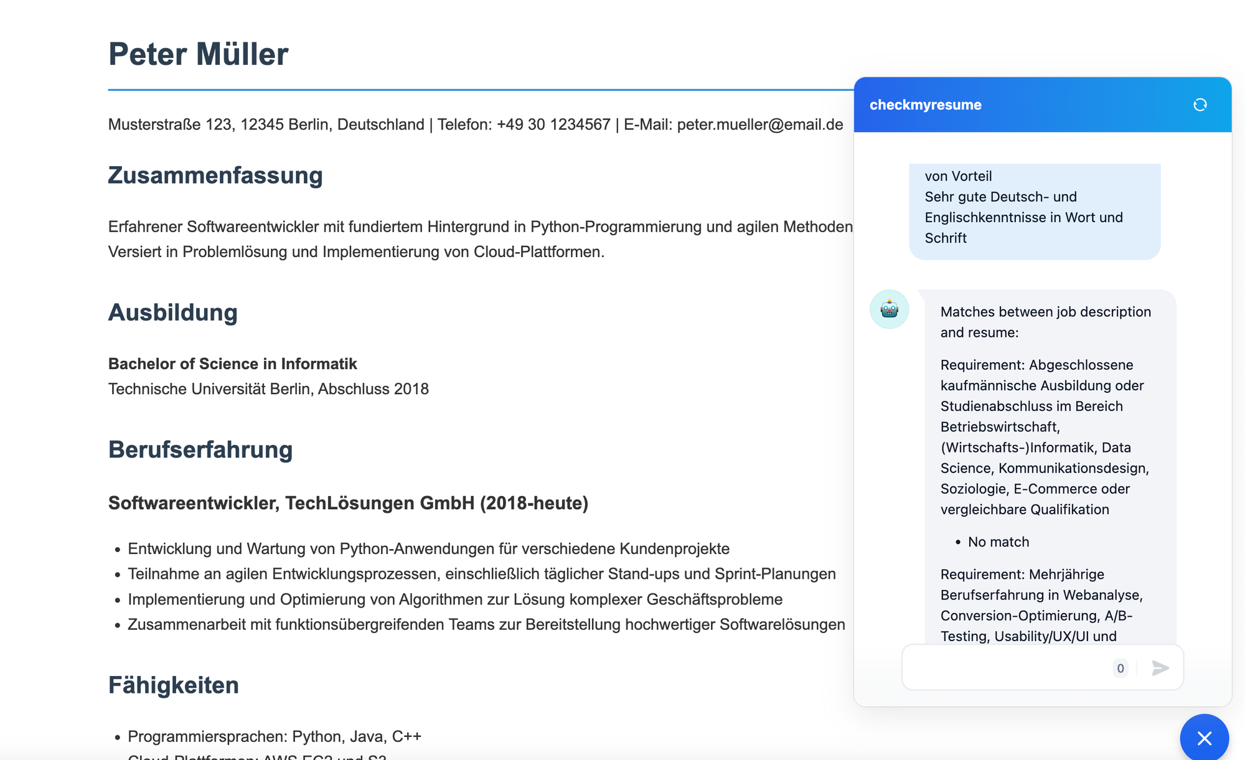Image resolution: width=1245 pixels, height=760 pixels.
Task: Click the peter.mueller@email.de email address
Action: (x=759, y=124)
